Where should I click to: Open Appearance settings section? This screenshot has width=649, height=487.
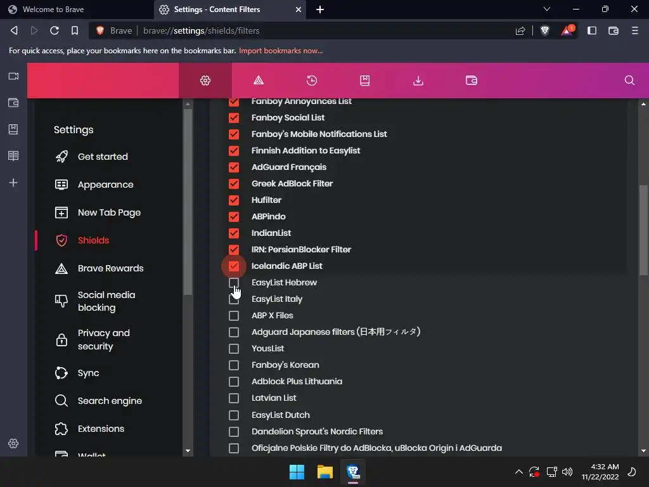(106, 185)
